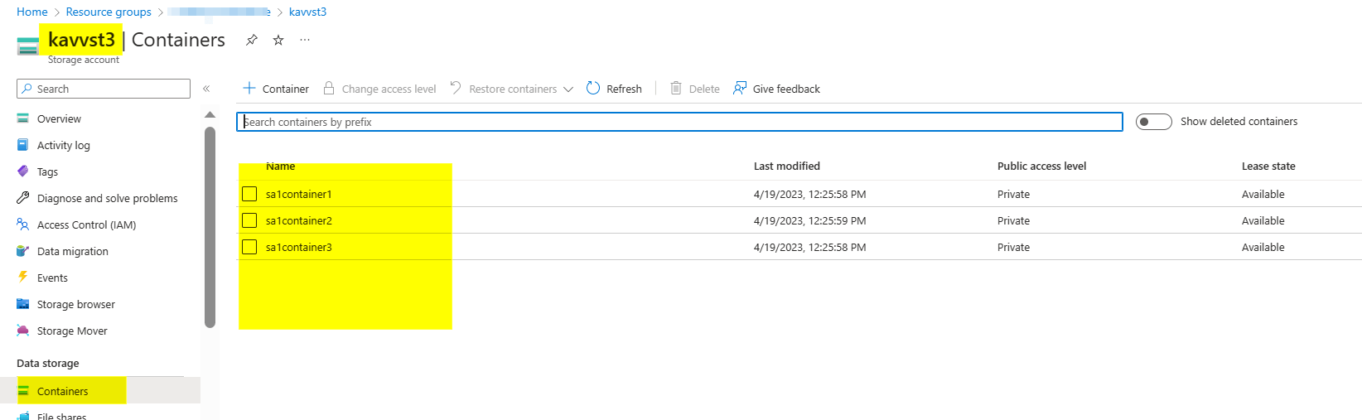The image size is (1362, 420).
Task: Sort by Lease state column header
Action: (1268, 166)
